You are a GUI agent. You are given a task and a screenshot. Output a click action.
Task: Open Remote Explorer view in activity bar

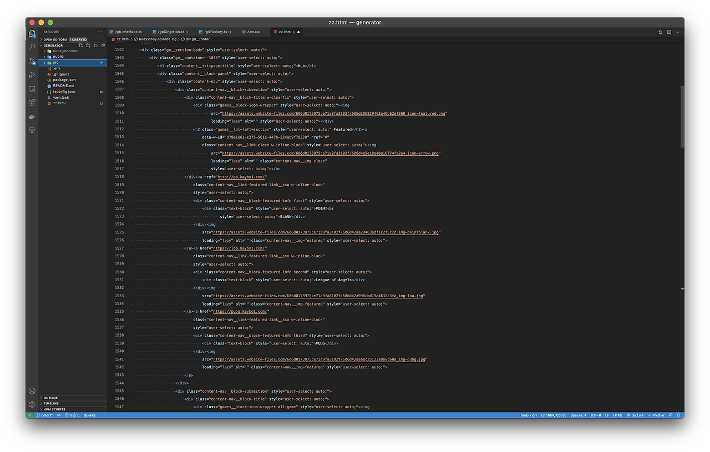click(x=32, y=89)
